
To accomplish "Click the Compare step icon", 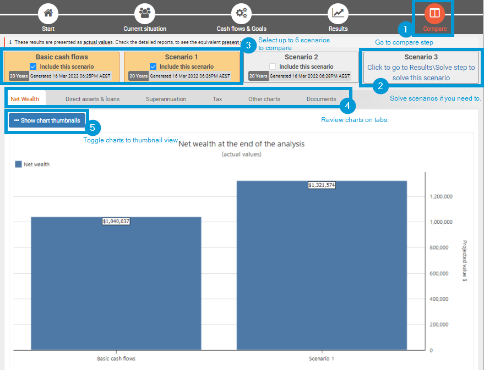I will pos(434,13).
